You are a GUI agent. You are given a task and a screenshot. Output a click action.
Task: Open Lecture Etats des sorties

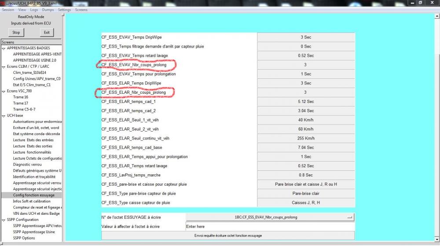pyautogui.click(x=33, y=146)
